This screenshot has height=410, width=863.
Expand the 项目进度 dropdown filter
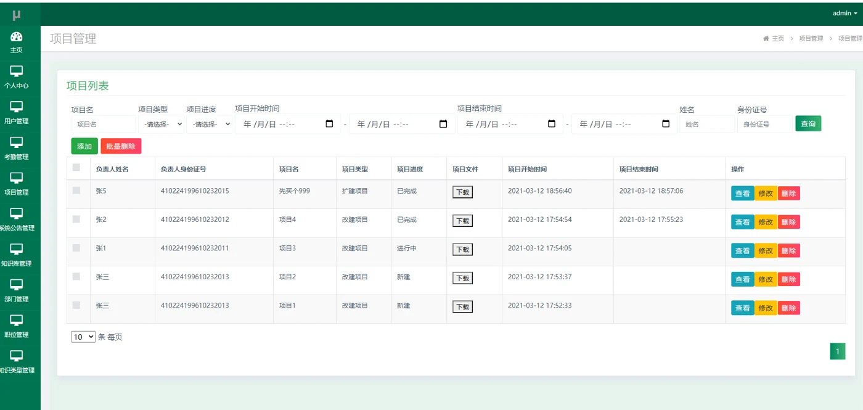pos(210,124)
